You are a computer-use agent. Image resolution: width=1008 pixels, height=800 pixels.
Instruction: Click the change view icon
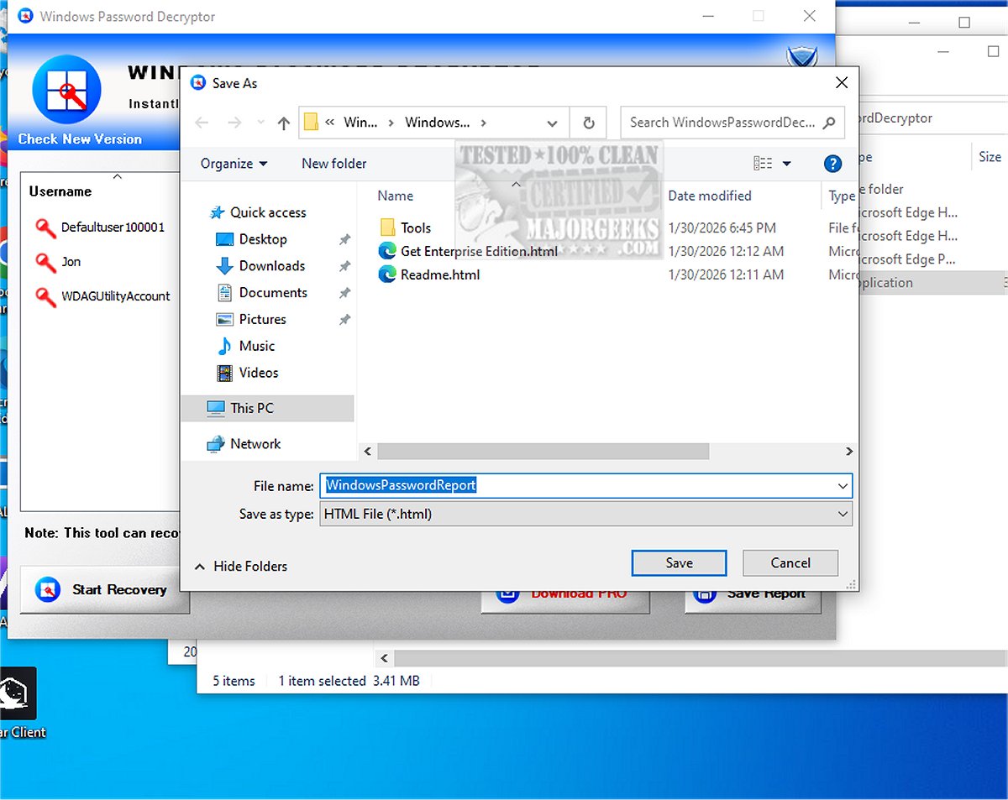(763, 164)
